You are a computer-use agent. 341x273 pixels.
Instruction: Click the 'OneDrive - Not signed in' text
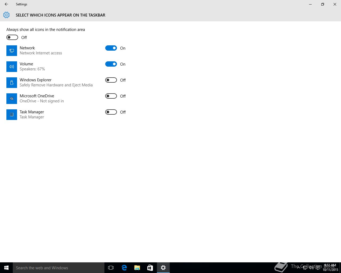tap(42, 101)
